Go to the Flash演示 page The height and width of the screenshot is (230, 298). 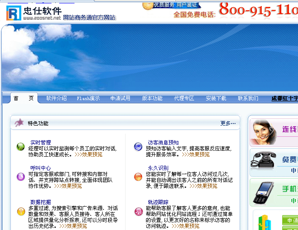[88, 98]
